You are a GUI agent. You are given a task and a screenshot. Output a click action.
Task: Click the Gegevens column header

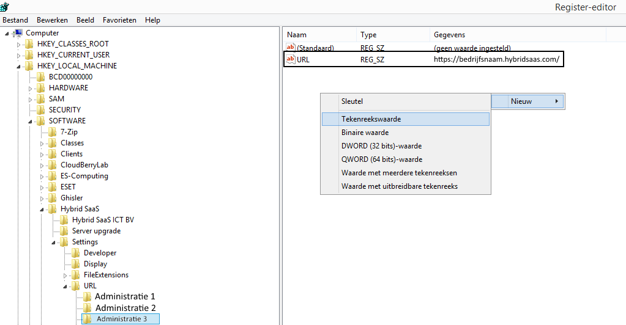449,35
